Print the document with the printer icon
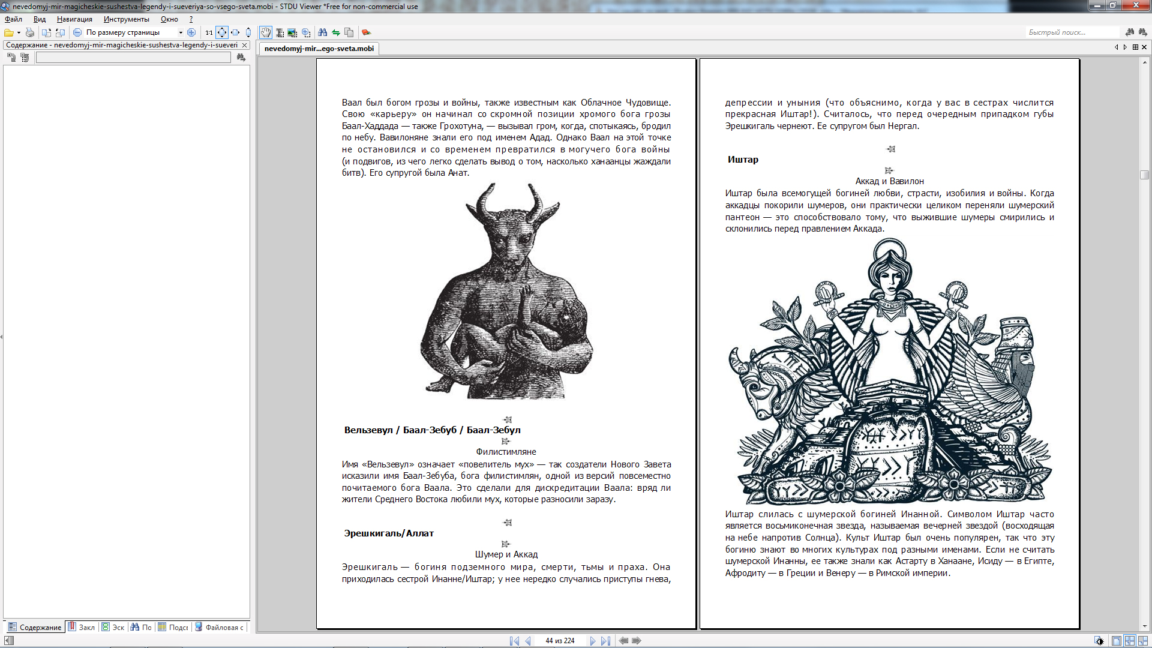Image resolution: width=1152 pixels, height=648 pixels. (x=29, y=32)
